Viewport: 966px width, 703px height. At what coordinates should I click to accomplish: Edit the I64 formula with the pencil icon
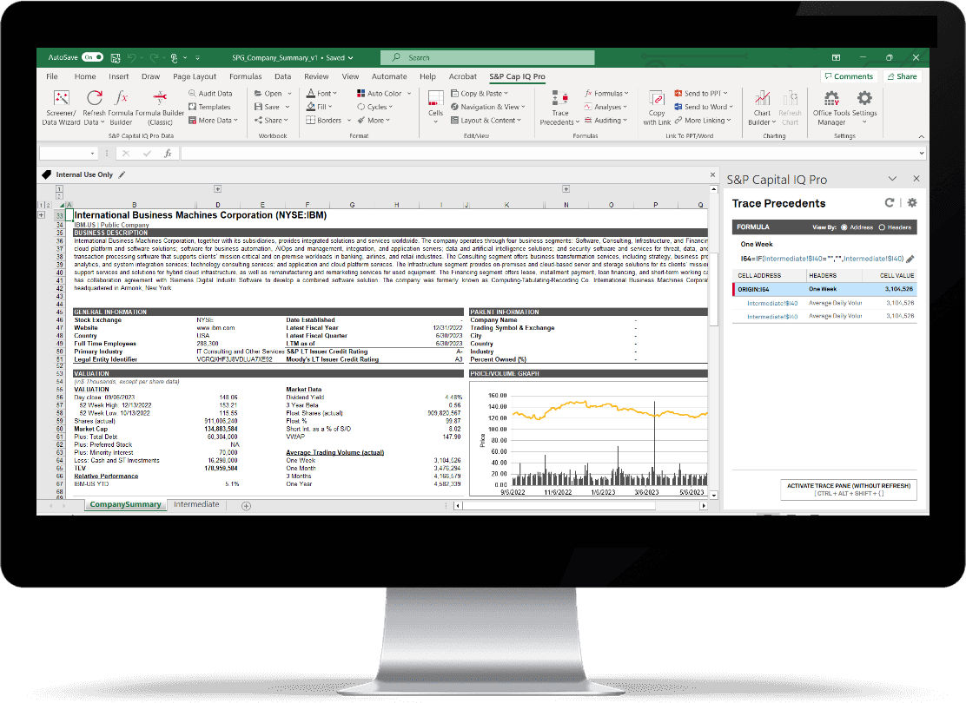click(x=910, y=260)
